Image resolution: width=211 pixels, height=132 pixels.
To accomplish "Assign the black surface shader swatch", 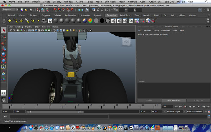I will pos(102,21).
